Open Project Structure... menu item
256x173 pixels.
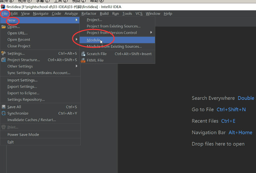(40, 60)
